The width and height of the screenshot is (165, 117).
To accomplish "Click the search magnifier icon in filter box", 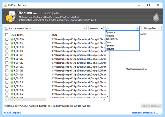I will coord(108,28).
